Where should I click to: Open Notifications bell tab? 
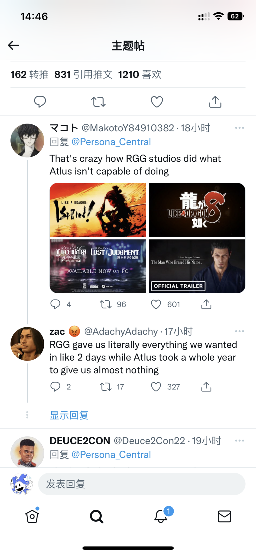(161, 516)
